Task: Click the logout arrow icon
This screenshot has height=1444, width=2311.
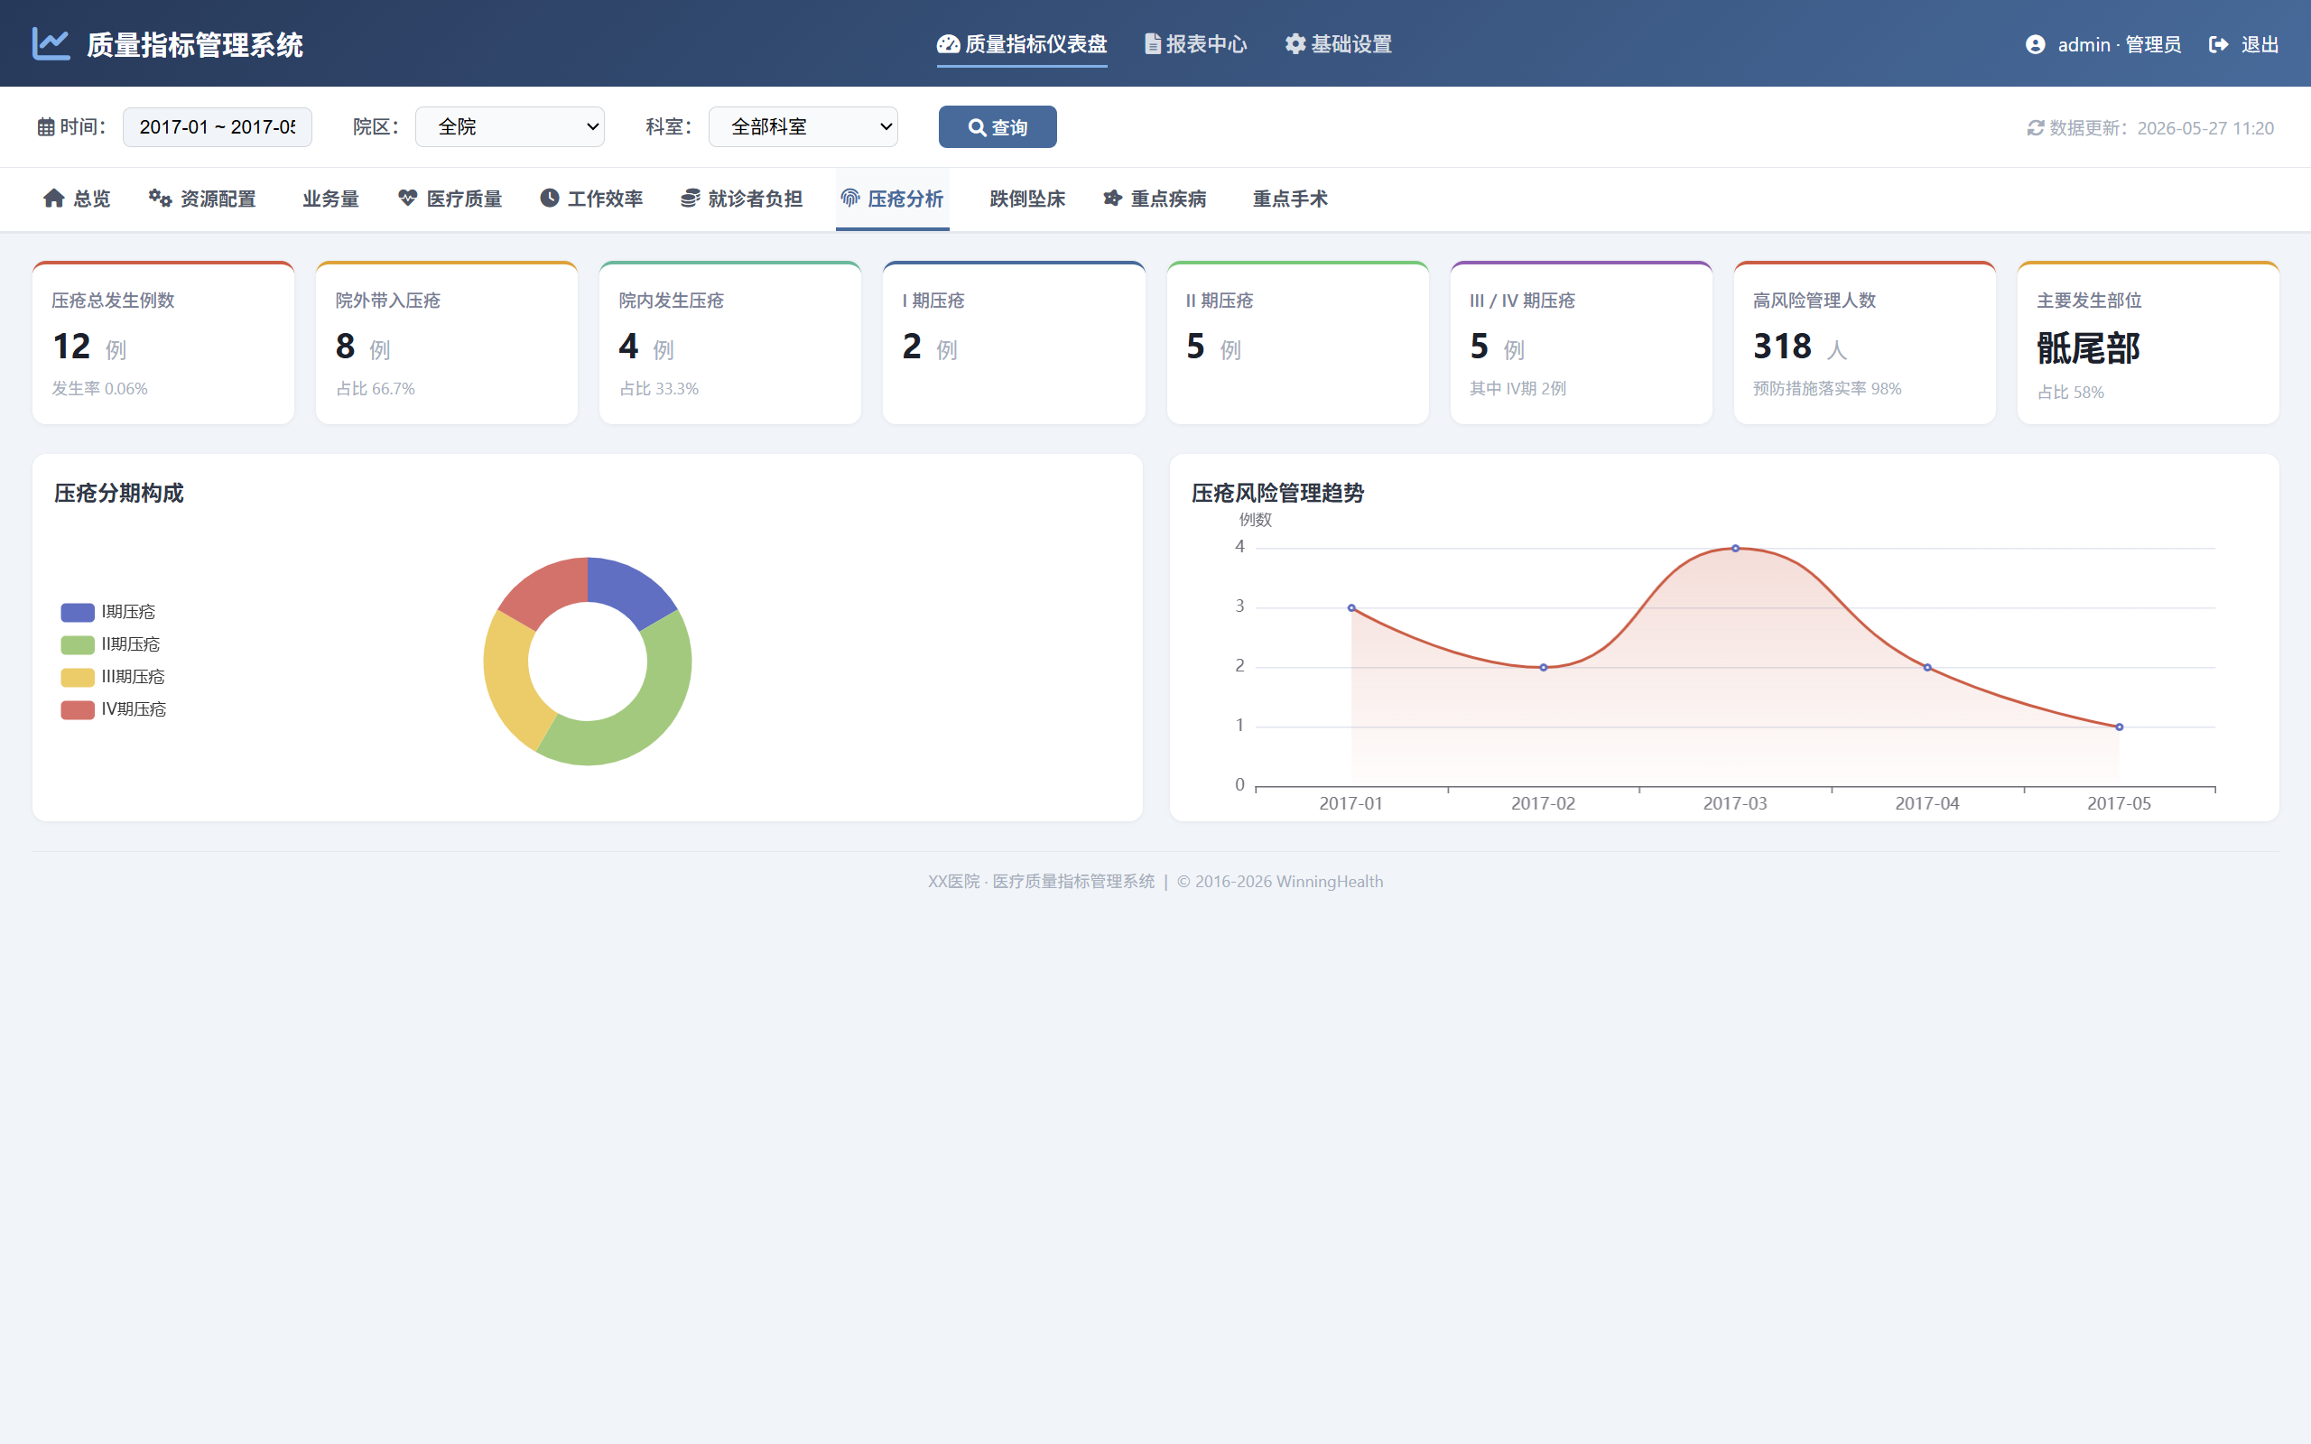Action: [x=2218, y=45]
